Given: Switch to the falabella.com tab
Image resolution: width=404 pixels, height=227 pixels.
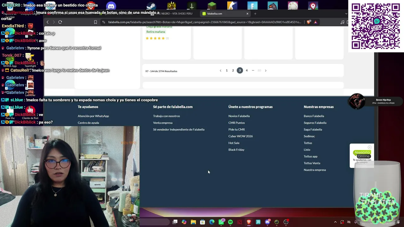Looking at the screenshot, I should pos(226,14).
